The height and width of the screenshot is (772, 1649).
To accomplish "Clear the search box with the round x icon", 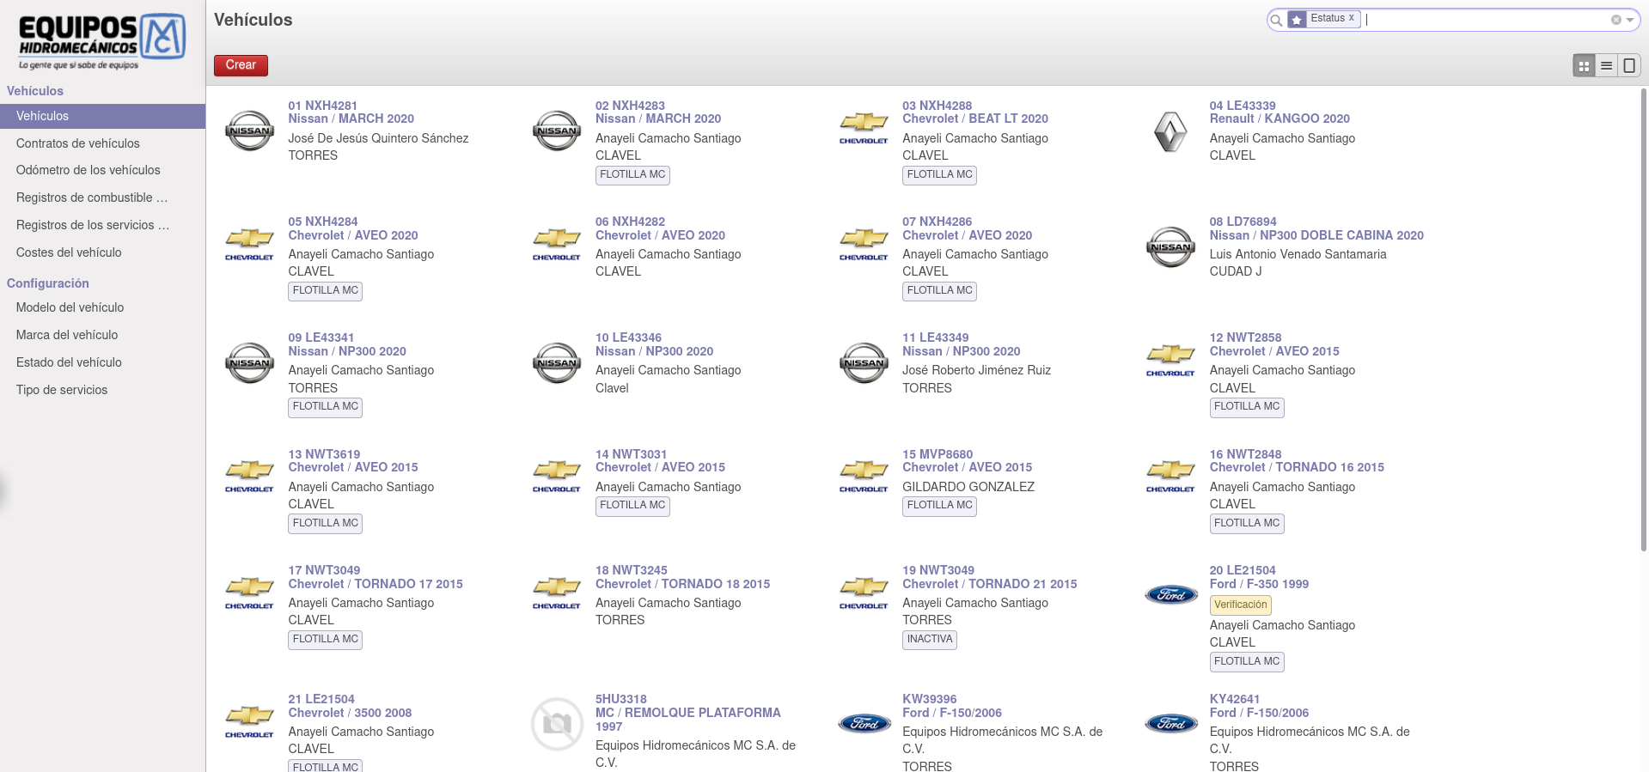I will coord(1615,20).
